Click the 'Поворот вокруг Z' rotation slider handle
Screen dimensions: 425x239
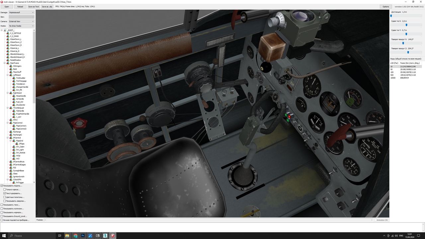click(408, 52)
